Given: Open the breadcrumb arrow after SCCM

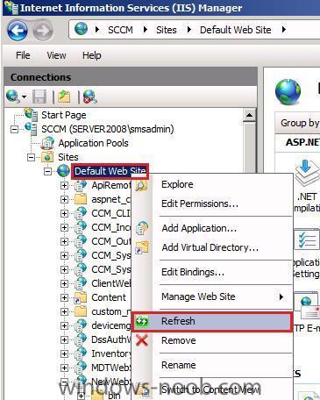Looking at the screenshot, I should tap(145, 30).
